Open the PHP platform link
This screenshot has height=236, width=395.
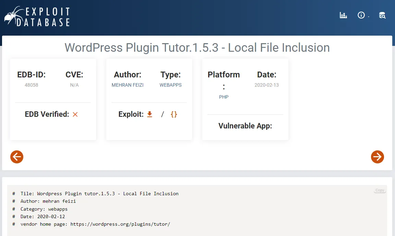[224, 97]
